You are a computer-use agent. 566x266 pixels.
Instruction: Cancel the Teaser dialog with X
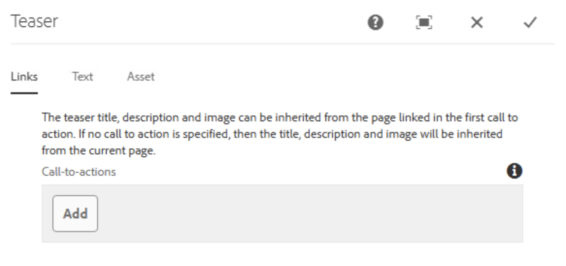pyautogui.click(x=477, y=23)
